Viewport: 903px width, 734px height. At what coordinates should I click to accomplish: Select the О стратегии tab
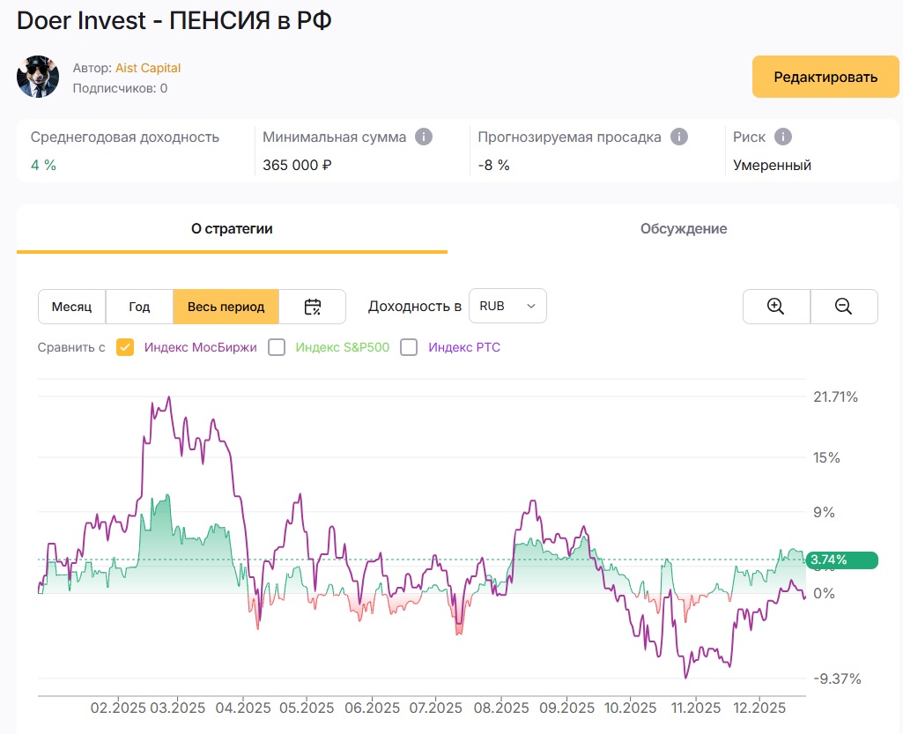[232, 229]
